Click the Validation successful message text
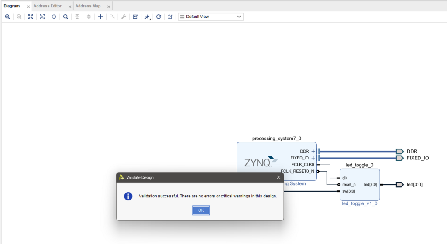447x244 pixels. coord(208,196)
